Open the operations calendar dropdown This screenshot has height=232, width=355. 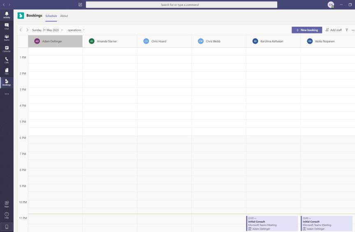point(76,30)
